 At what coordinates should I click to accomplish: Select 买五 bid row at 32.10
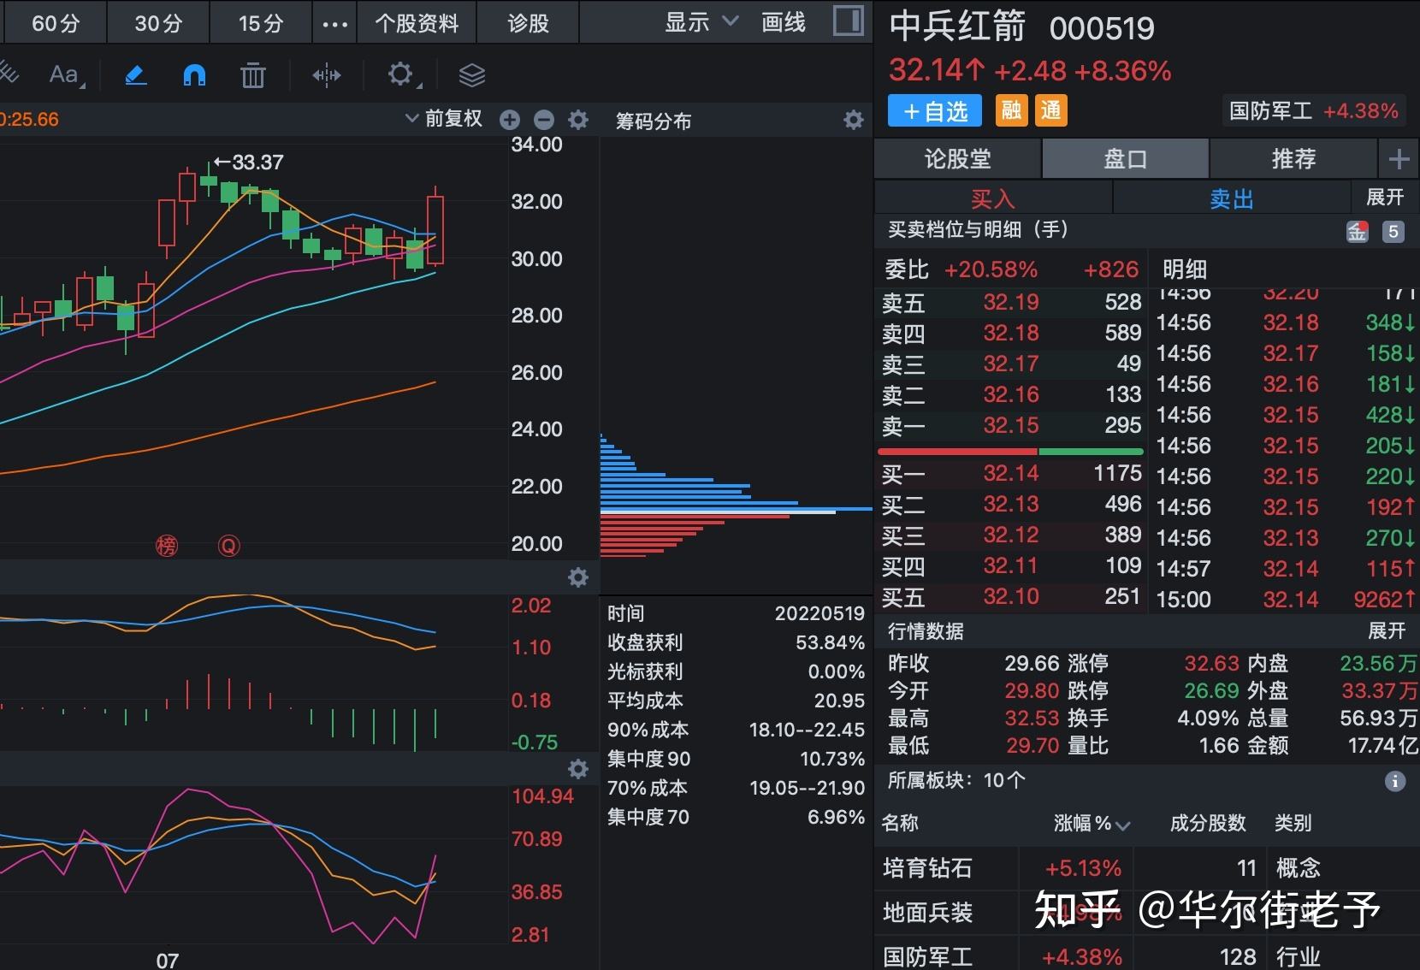1011,596
